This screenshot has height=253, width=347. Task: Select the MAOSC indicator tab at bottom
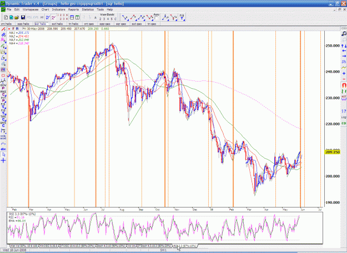[49, 246]
